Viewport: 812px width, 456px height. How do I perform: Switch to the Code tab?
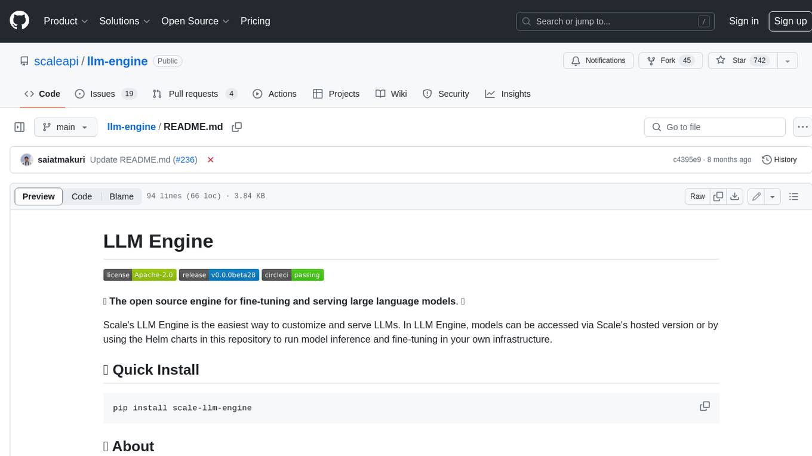[x=42, y=94]
